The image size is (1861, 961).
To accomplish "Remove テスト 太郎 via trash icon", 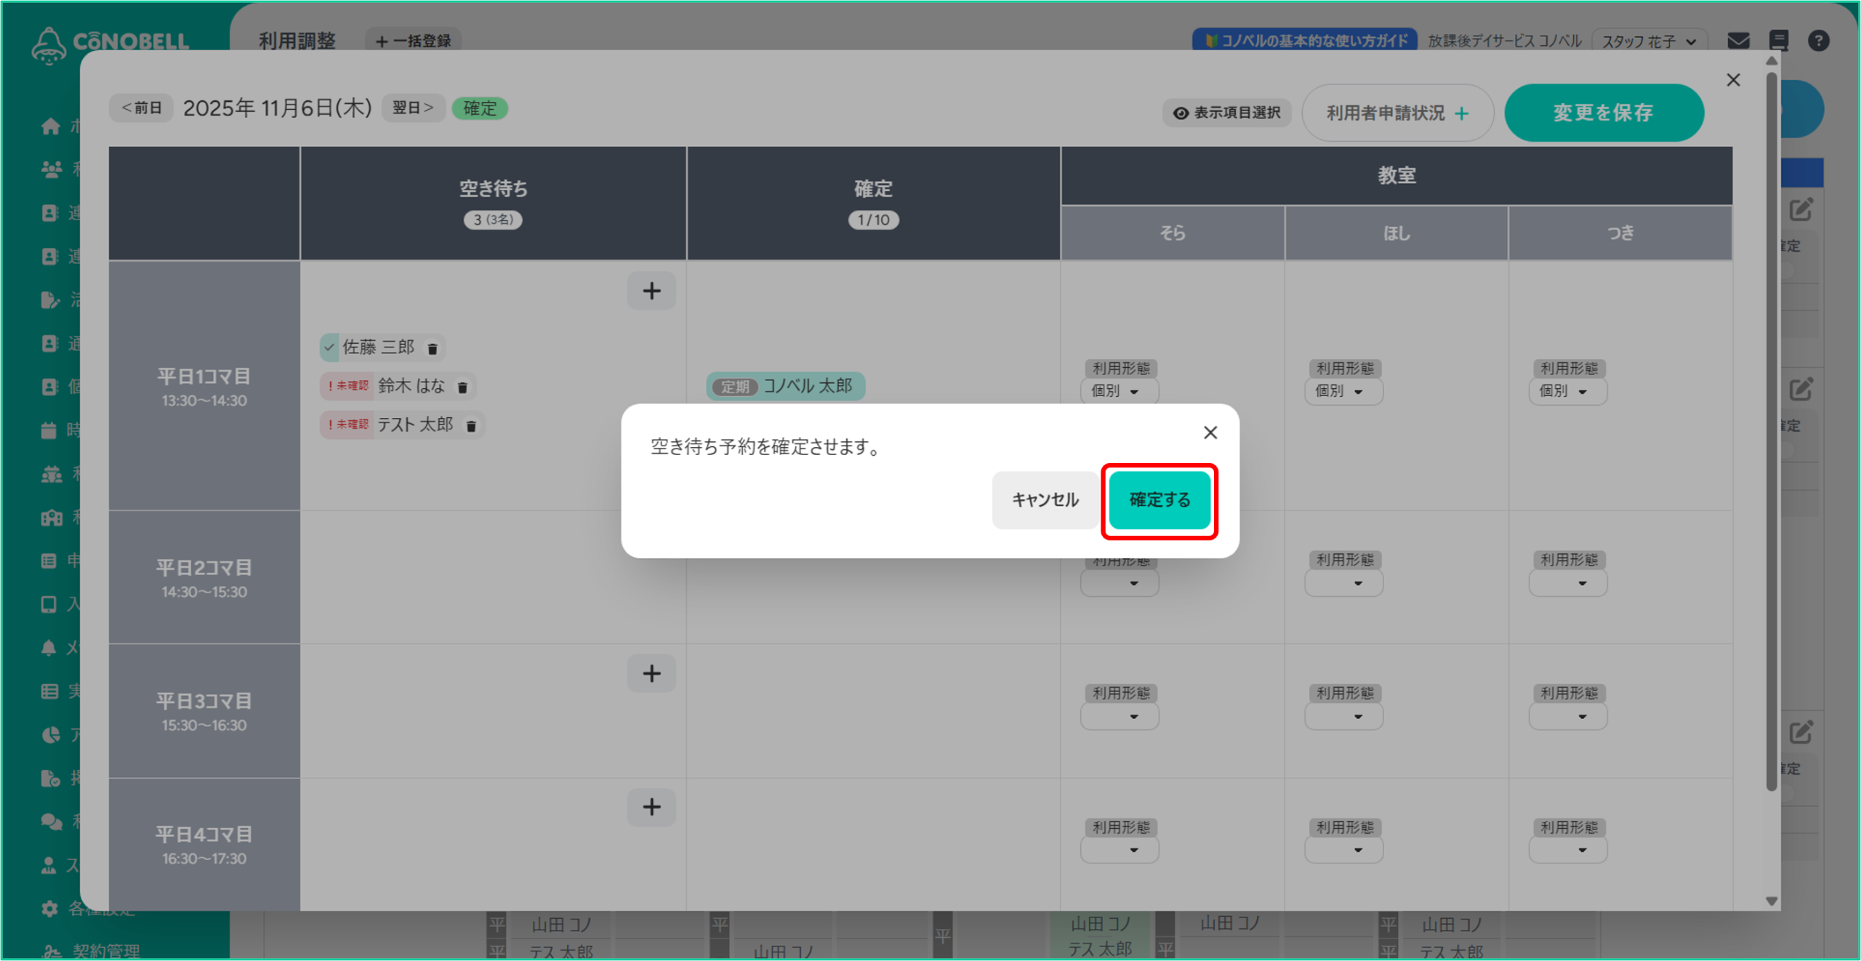I will tap(471, 426).
